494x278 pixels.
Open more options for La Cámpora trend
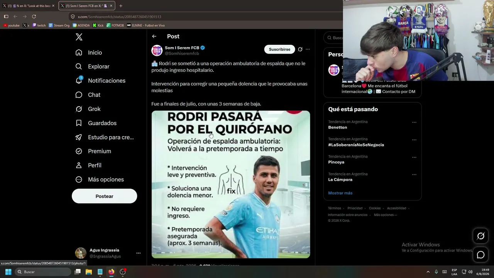pos(414,175)
